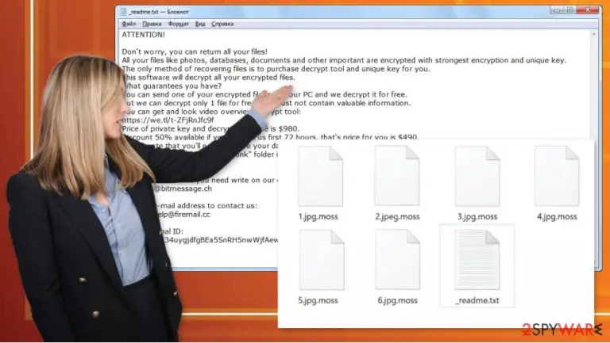Viewport: 610px width, 343px height.
Task: Open the Справка menu
Action: (222, 24)
